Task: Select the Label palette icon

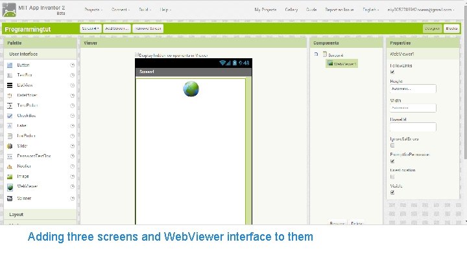Action: coord(10,126)
